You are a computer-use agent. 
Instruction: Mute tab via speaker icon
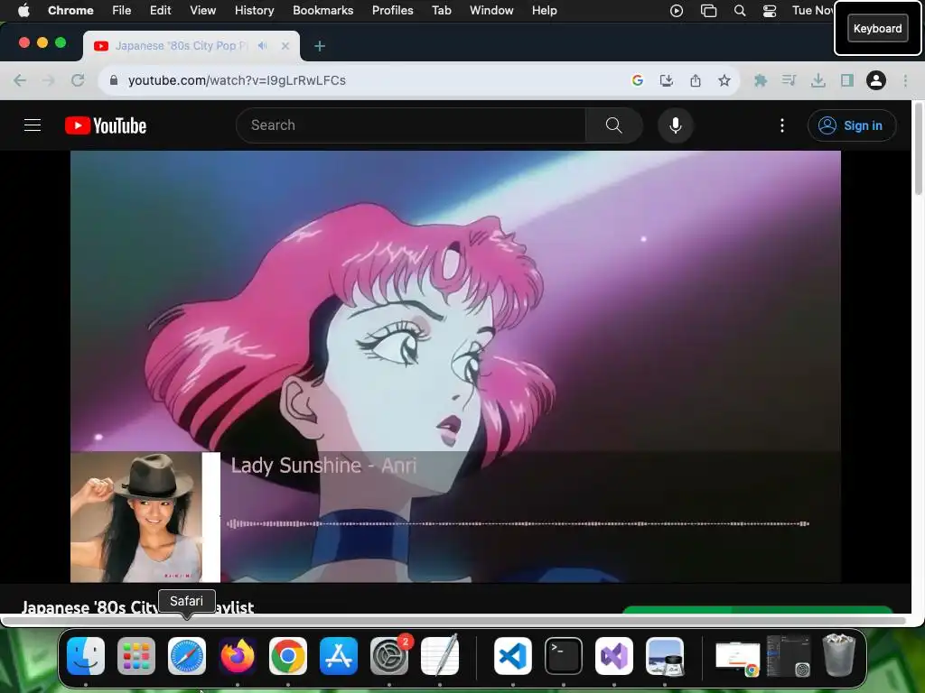point(263,45)
